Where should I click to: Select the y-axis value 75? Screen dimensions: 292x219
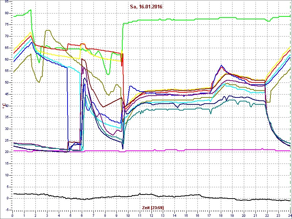coord(7,25)
